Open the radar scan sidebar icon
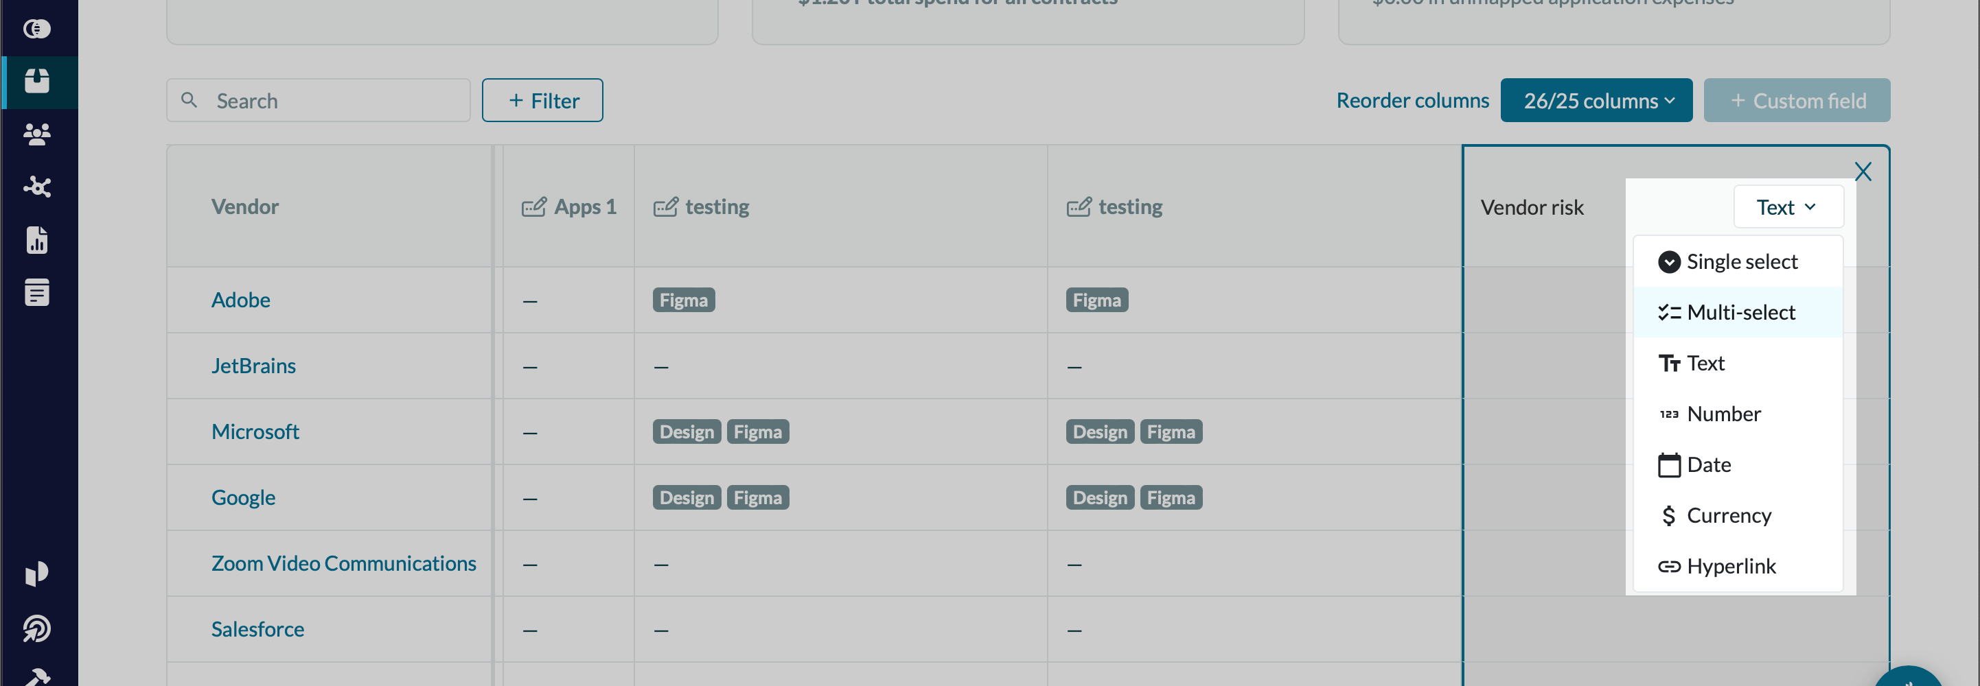Viewport: 1980px width, 686px height. tap(37, 628)
